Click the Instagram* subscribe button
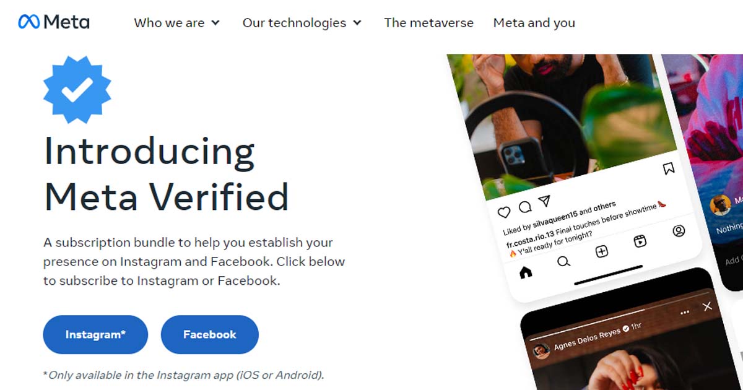The width and height of the screenshot is (743, 390). click(x=95, y=334)
